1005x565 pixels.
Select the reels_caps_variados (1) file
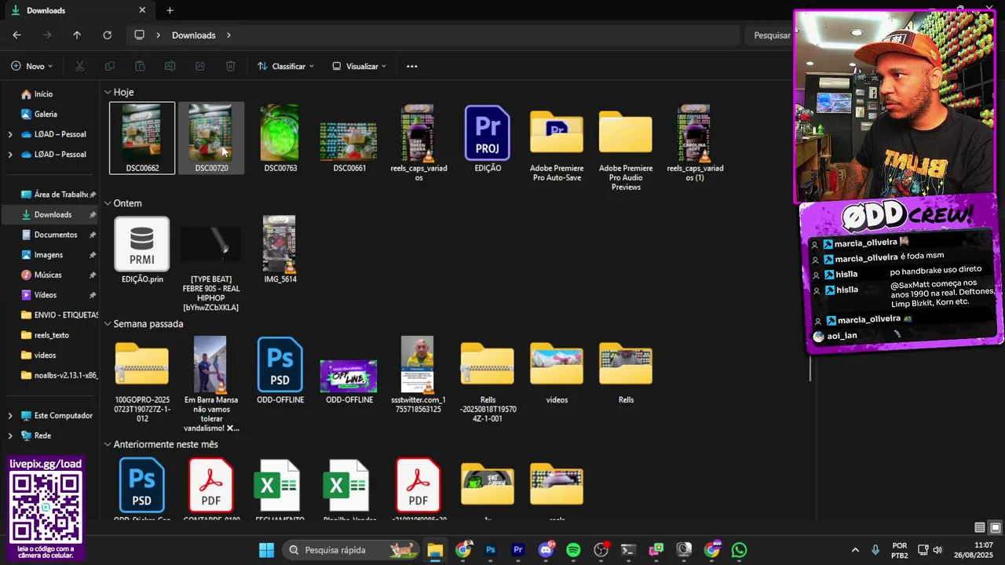tap(695, 143)
